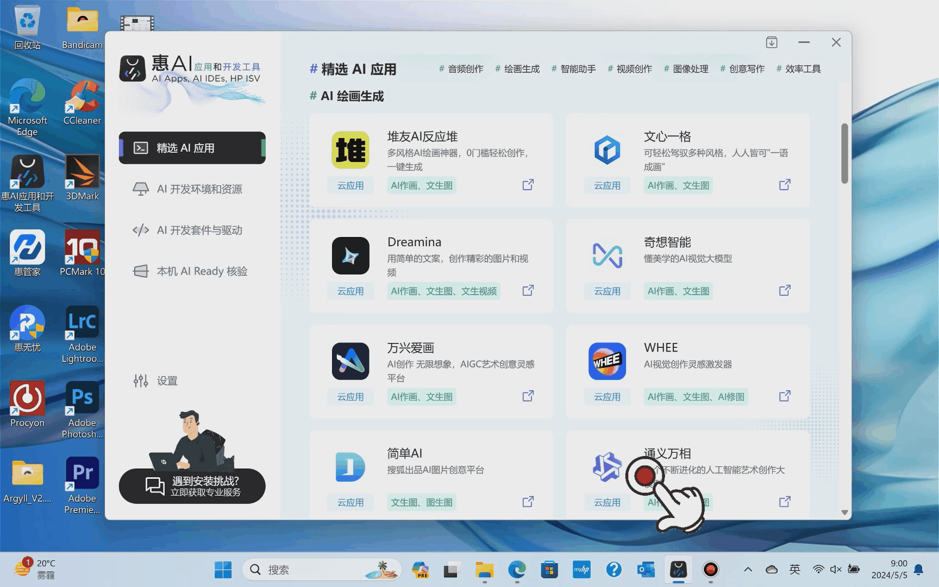Screen dimensions: 939x587
Task: Show hidden tray icons chevron
Action: [x=748, y=570]
